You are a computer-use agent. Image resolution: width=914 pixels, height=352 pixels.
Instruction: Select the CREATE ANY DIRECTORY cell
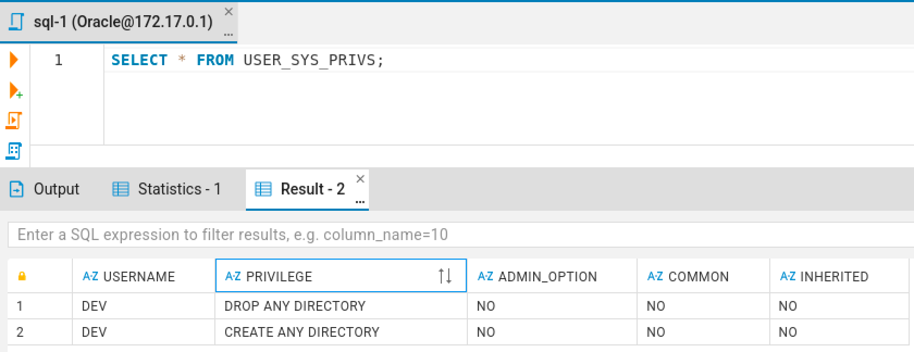(301, 332)
